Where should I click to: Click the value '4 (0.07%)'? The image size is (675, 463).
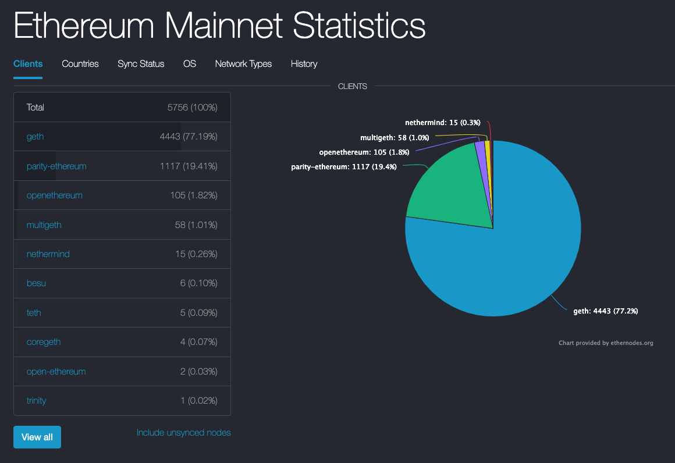click(198, 342)
